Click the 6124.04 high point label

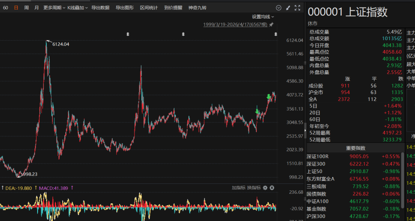coord(61,44)
